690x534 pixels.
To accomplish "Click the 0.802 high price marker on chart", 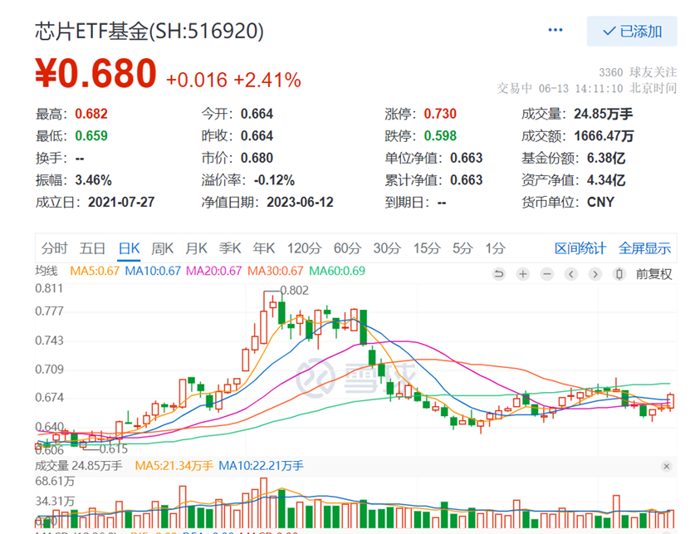I will 295,291.
